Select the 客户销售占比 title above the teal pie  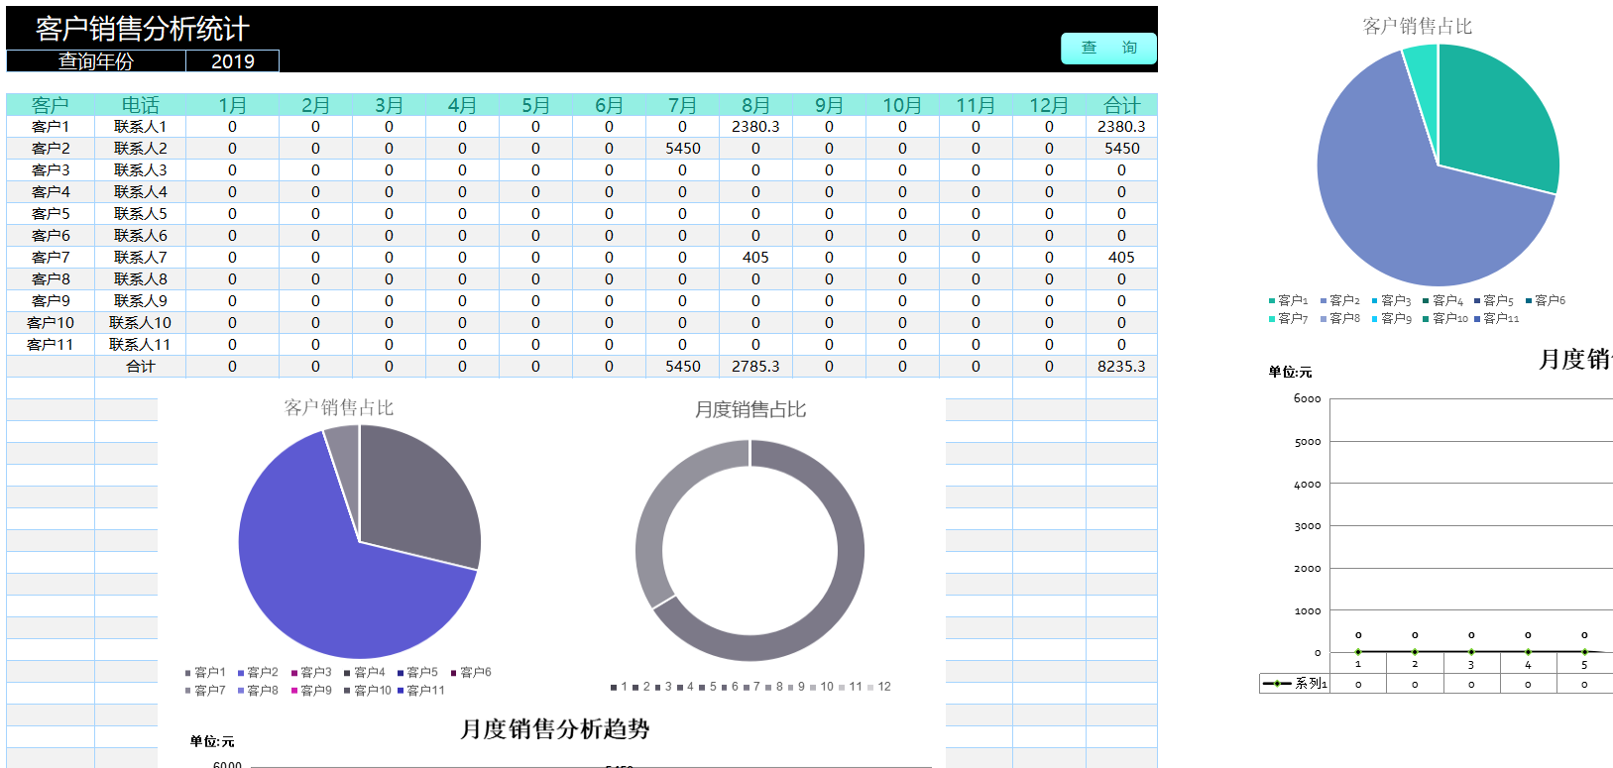(x=1418, y=27)
